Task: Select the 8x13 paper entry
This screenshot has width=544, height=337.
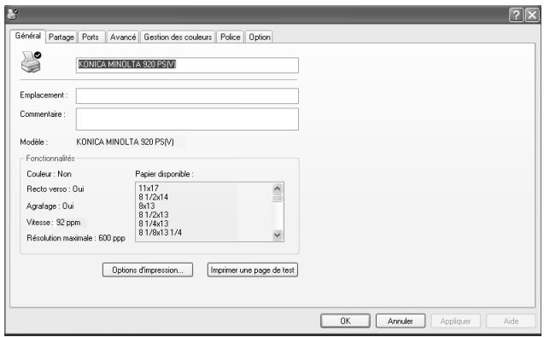Action: (x=147, y=206)
